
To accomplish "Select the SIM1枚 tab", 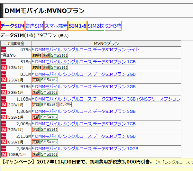I will pyautogui.click(x=78, y=26).
